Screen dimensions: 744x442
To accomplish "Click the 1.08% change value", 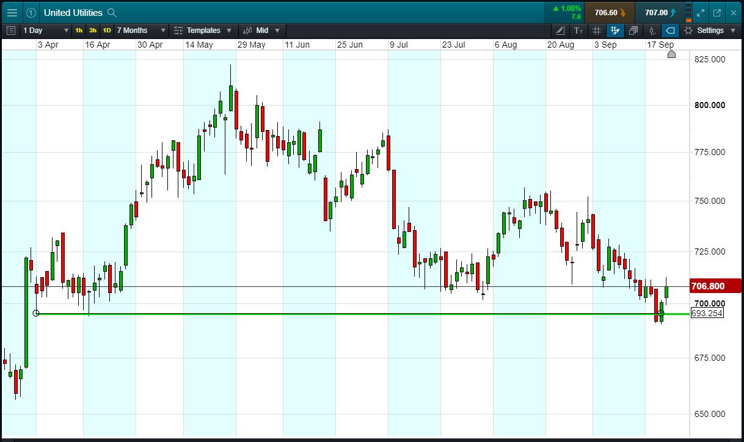I will pos(571,9).
